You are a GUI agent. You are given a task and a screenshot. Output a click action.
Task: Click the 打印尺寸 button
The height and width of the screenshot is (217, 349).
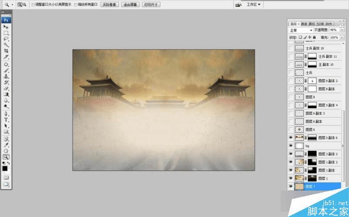click(151, 5)
